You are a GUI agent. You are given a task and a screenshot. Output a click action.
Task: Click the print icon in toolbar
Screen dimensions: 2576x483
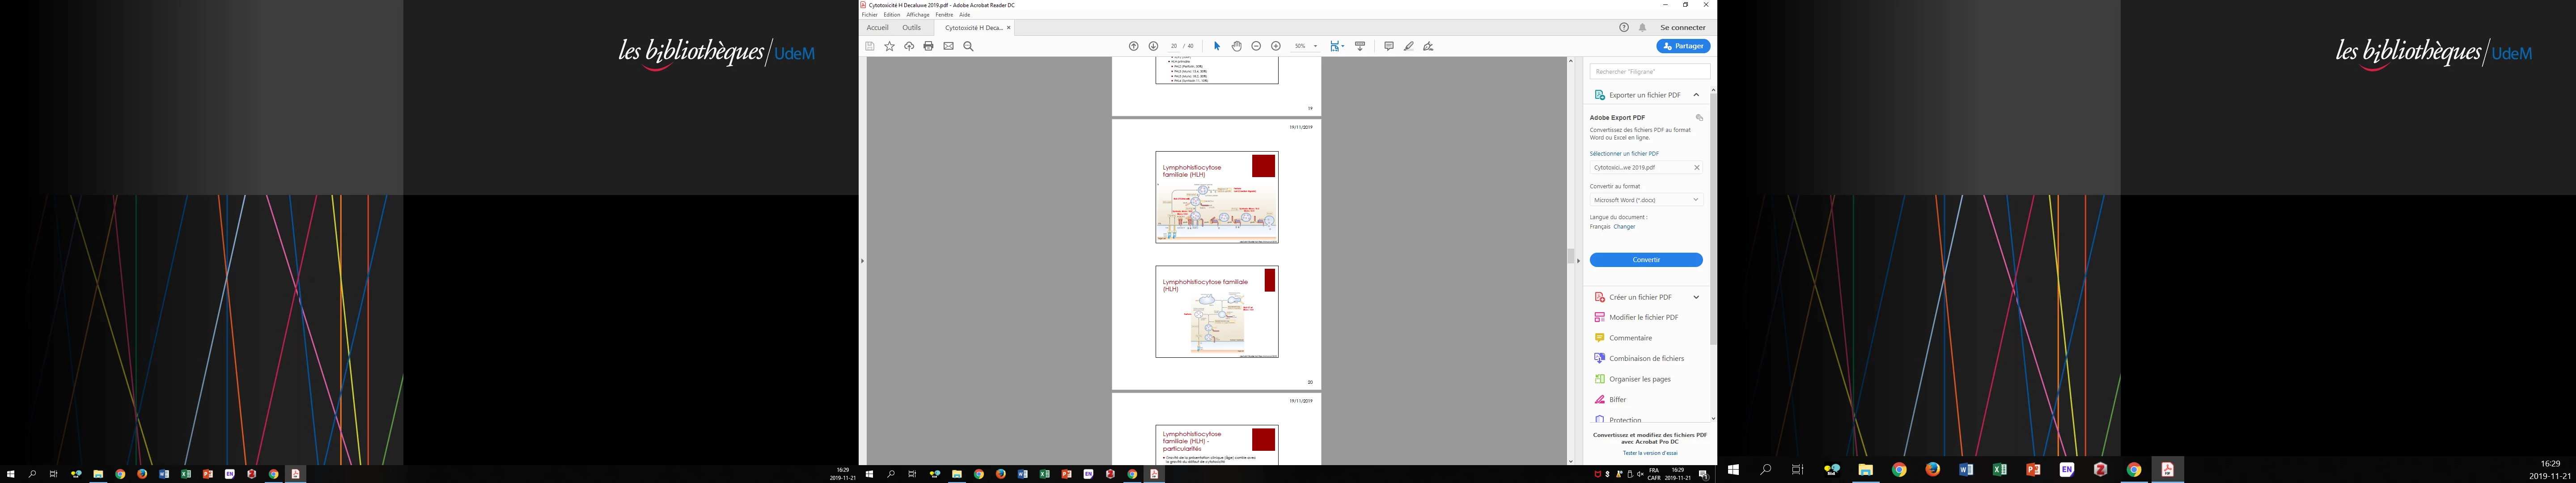pos(928,46)
